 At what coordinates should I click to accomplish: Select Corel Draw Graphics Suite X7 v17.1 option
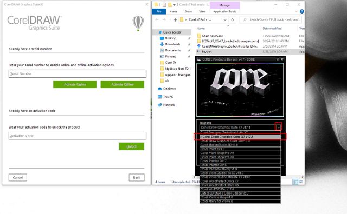(x=240, y=137)
